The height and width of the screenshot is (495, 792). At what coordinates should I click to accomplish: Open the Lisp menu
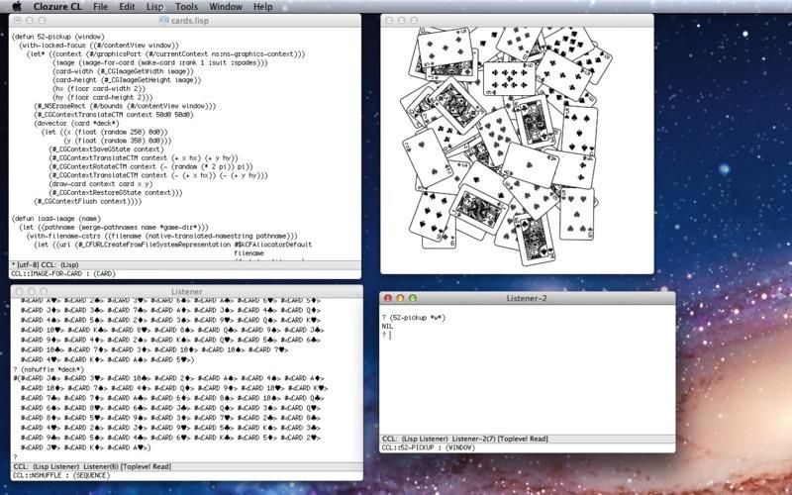[x=155, y=7]
